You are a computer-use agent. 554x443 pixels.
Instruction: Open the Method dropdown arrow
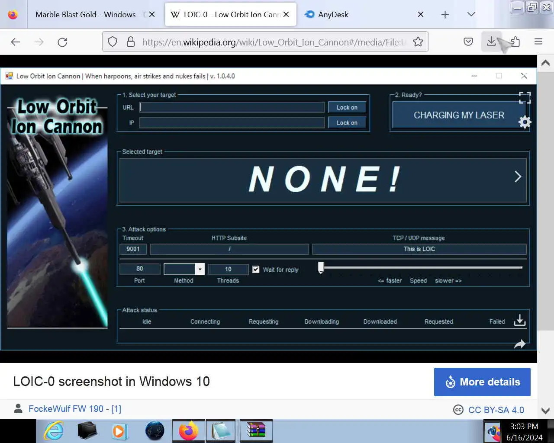[200, 269]
